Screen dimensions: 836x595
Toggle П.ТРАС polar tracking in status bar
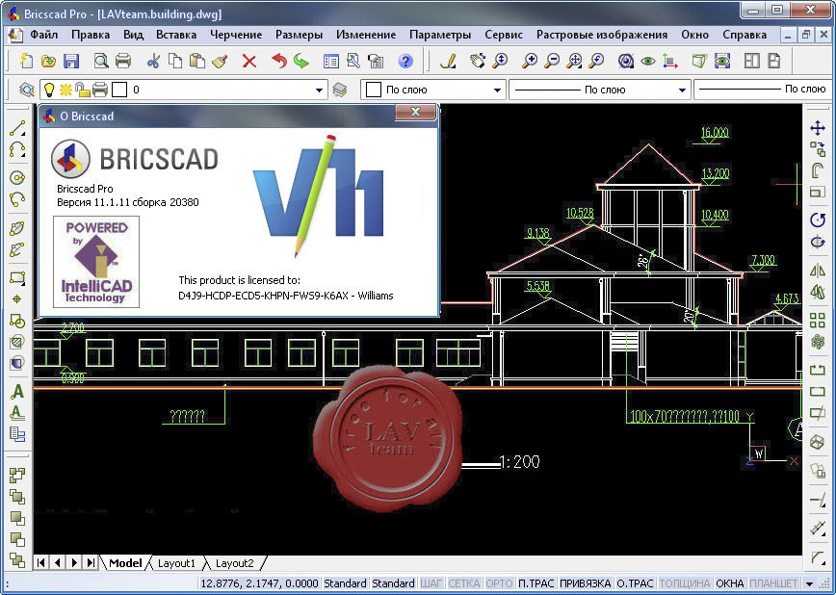click(x=536, y=583)
